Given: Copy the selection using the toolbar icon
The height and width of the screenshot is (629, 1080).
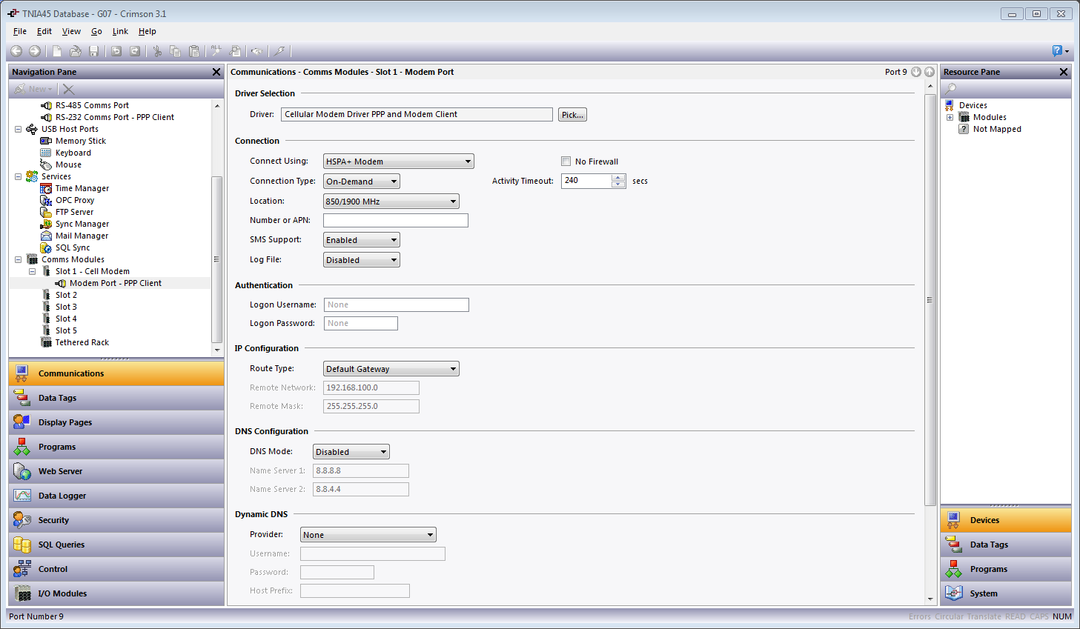Looking at the screenshot, I should point(176,51).
